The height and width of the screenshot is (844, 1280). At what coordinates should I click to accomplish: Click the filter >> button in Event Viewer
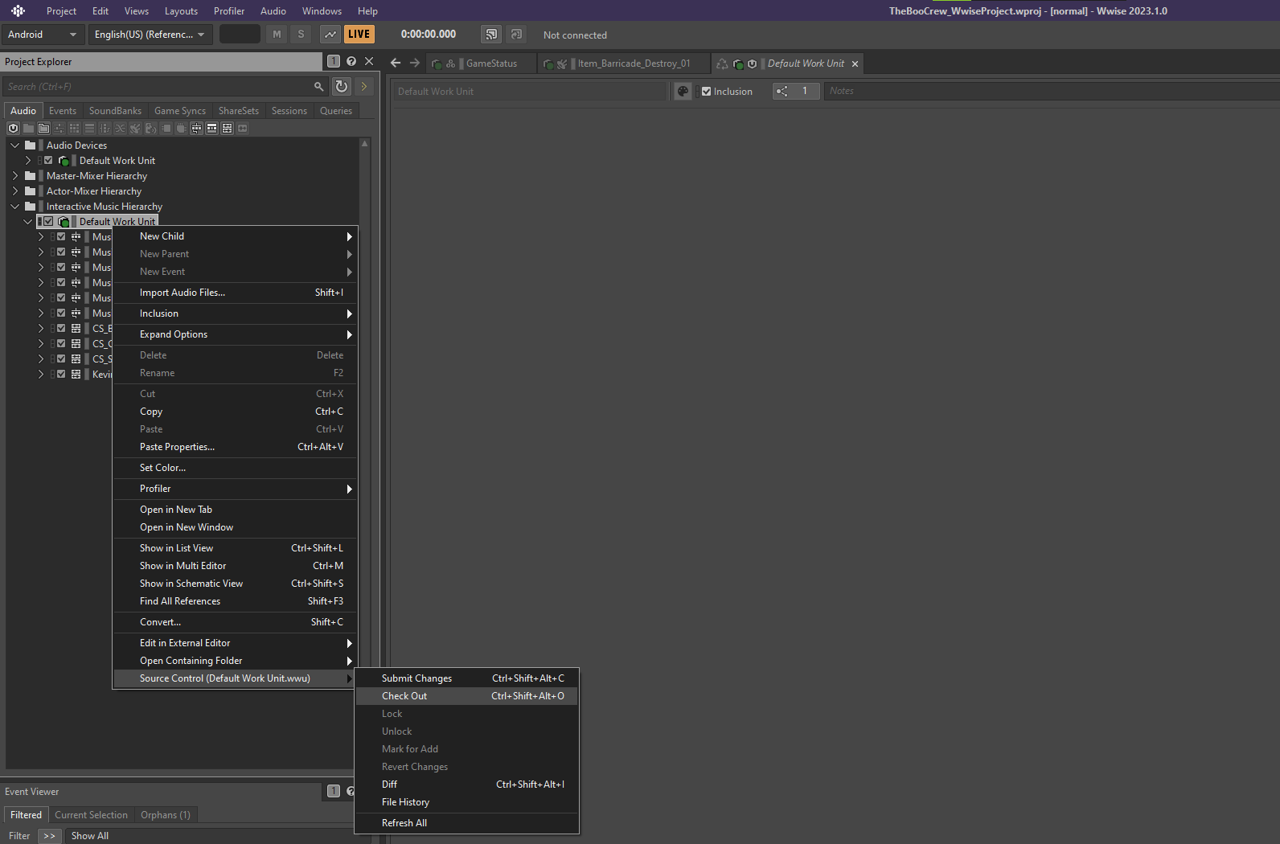pos(50,836)
